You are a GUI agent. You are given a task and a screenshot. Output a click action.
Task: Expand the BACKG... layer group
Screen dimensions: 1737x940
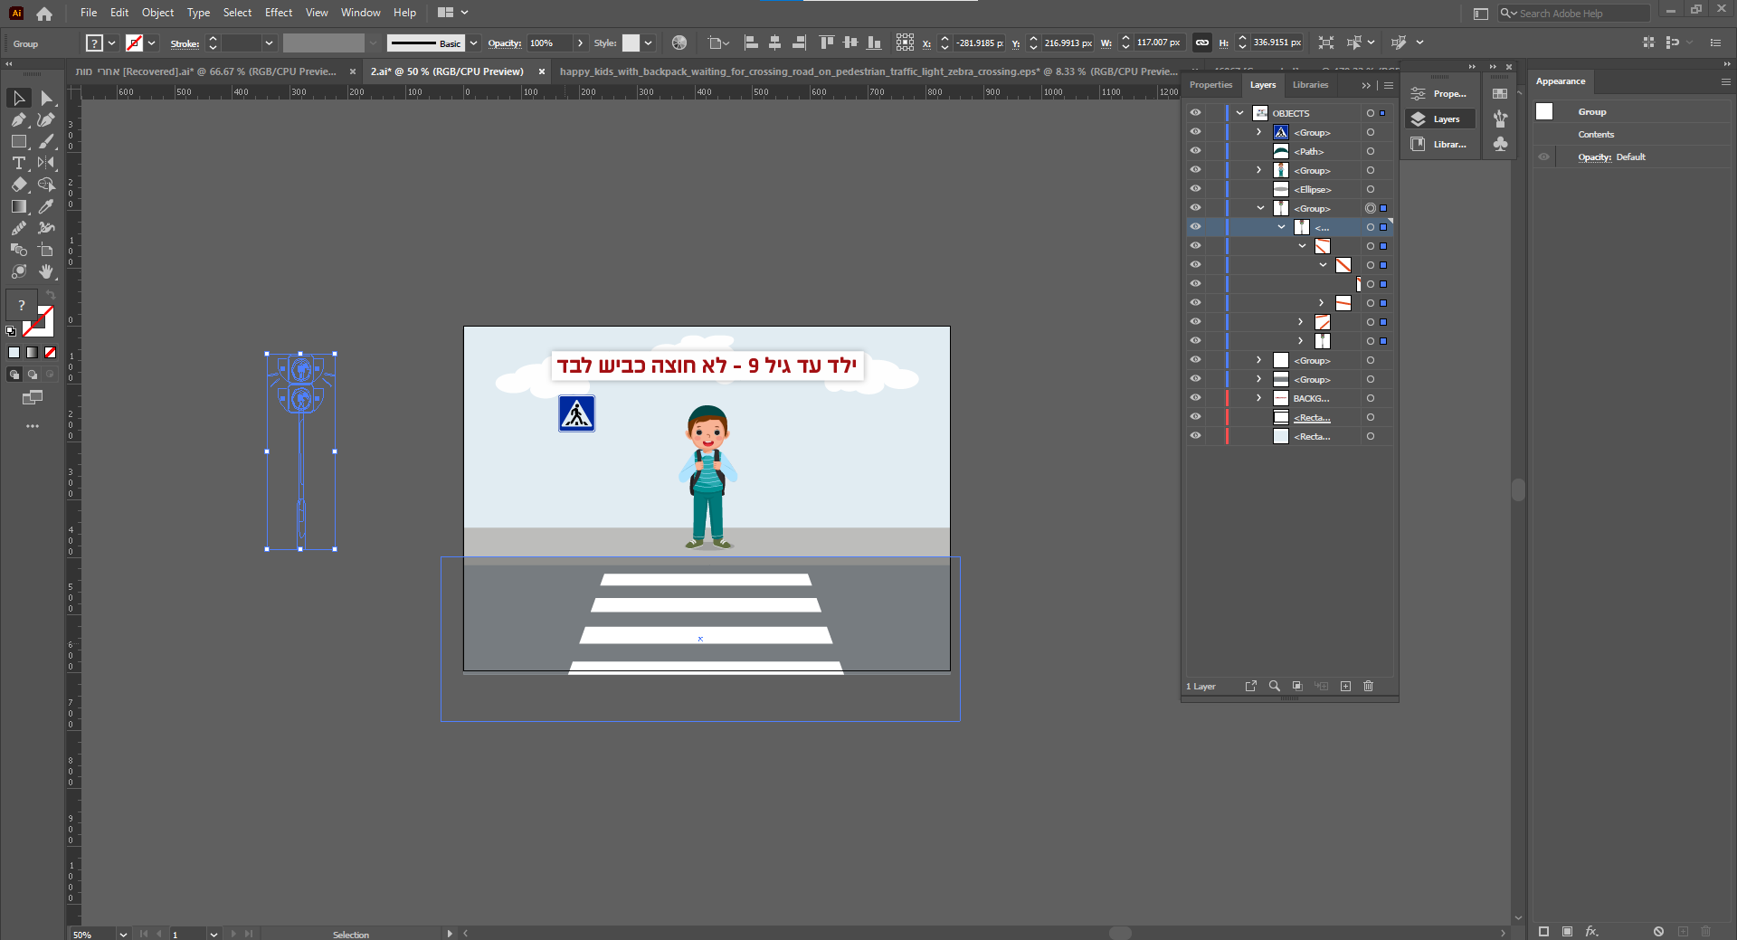click(1258, 398)
